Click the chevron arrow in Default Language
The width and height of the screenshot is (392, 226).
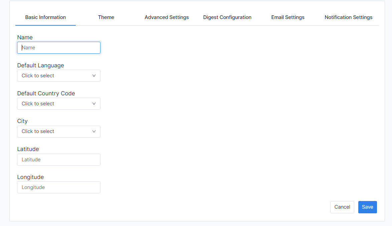coord(94,76)
